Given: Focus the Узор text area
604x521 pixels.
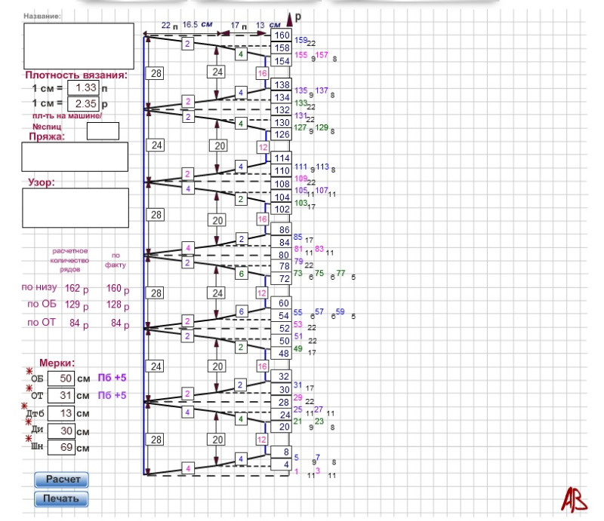Looking at the screenshot, I should point(75,207).
